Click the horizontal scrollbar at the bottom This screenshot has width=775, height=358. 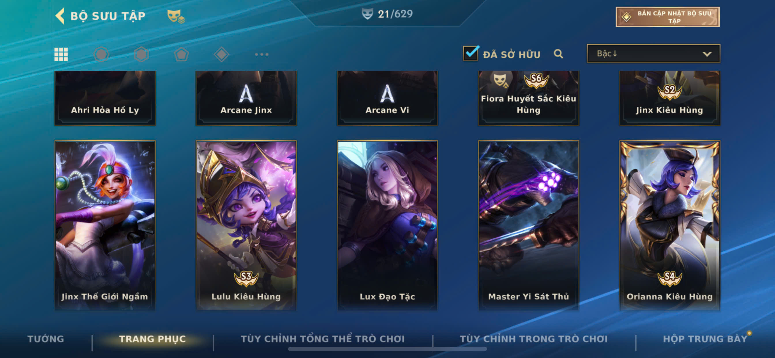[x=387, y=349]
